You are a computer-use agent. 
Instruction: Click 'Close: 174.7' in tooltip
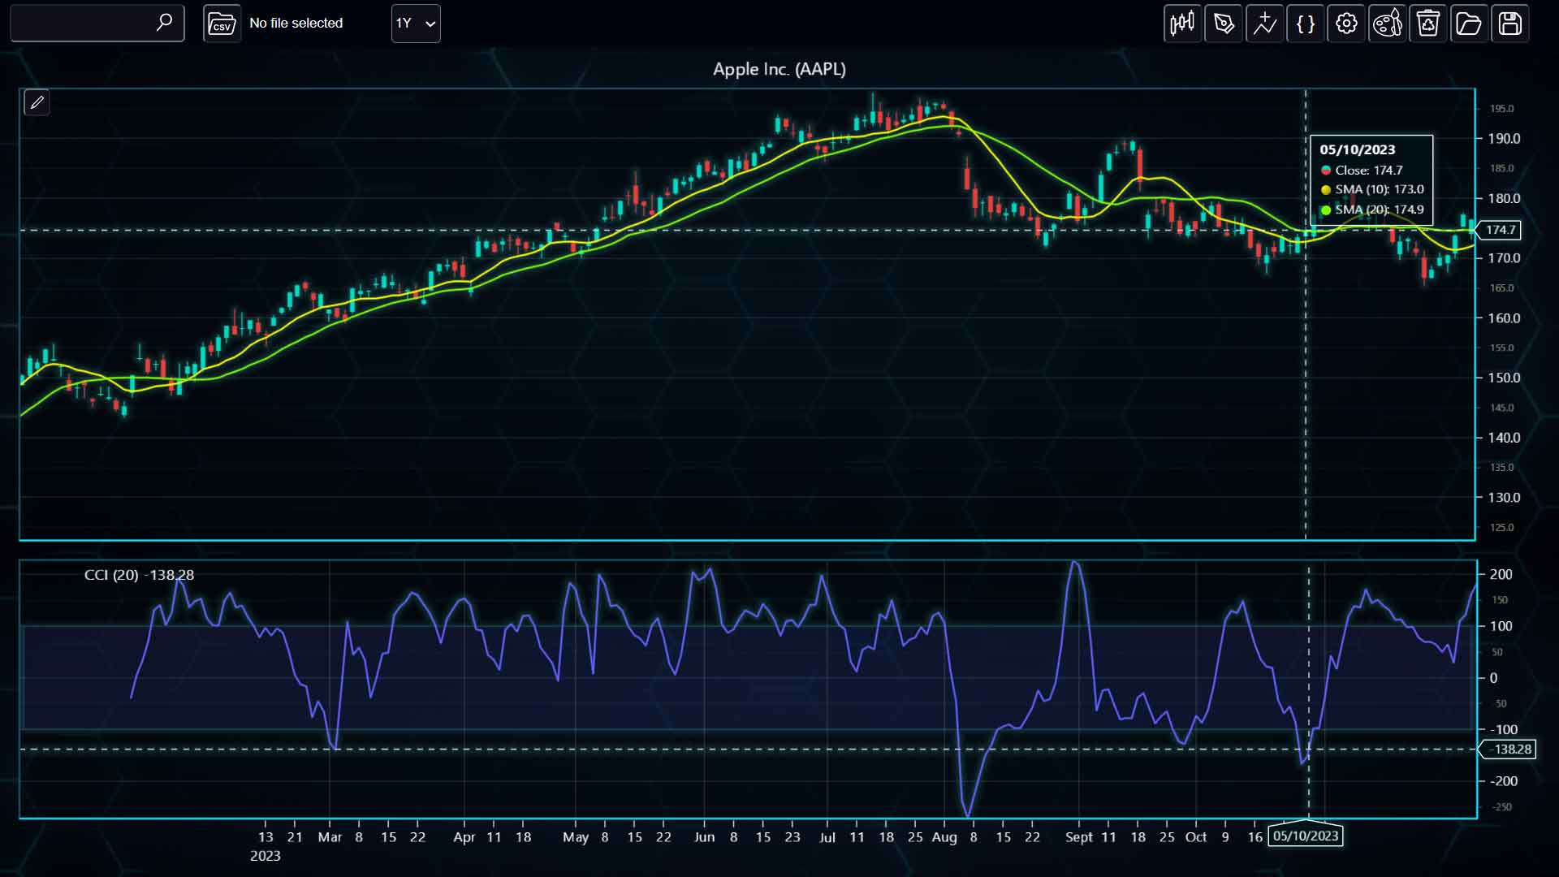coord(1368,171)
